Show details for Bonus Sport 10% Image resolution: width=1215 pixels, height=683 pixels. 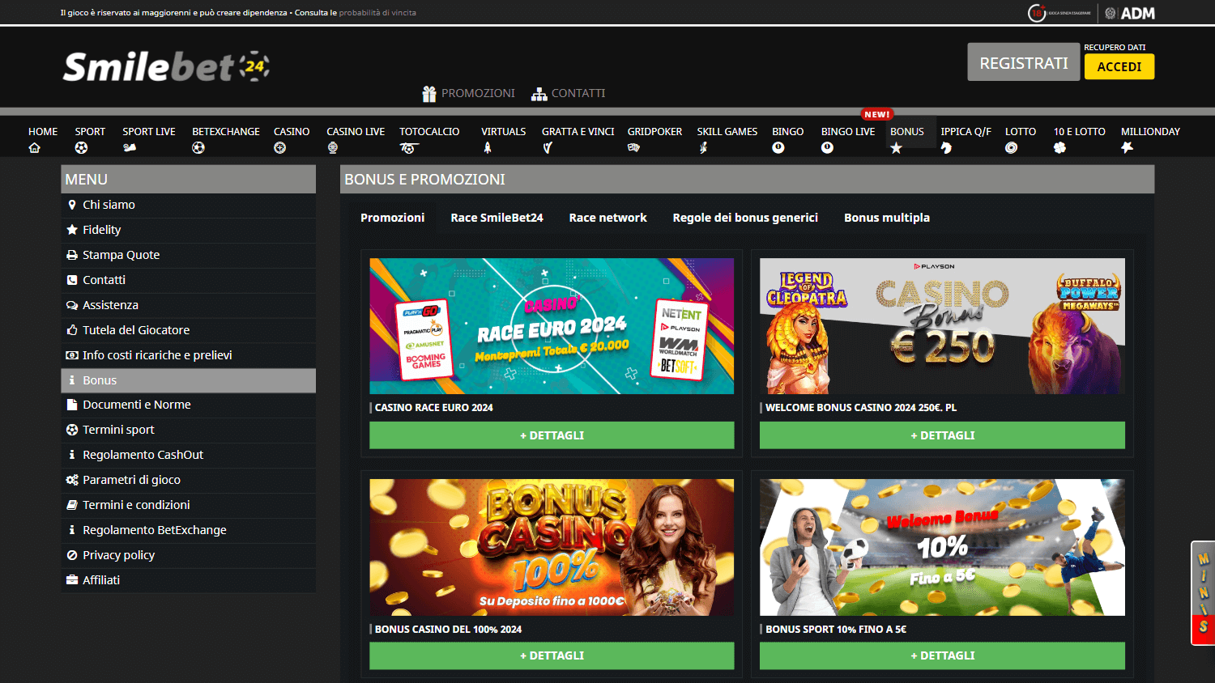[x=942, y=655]
